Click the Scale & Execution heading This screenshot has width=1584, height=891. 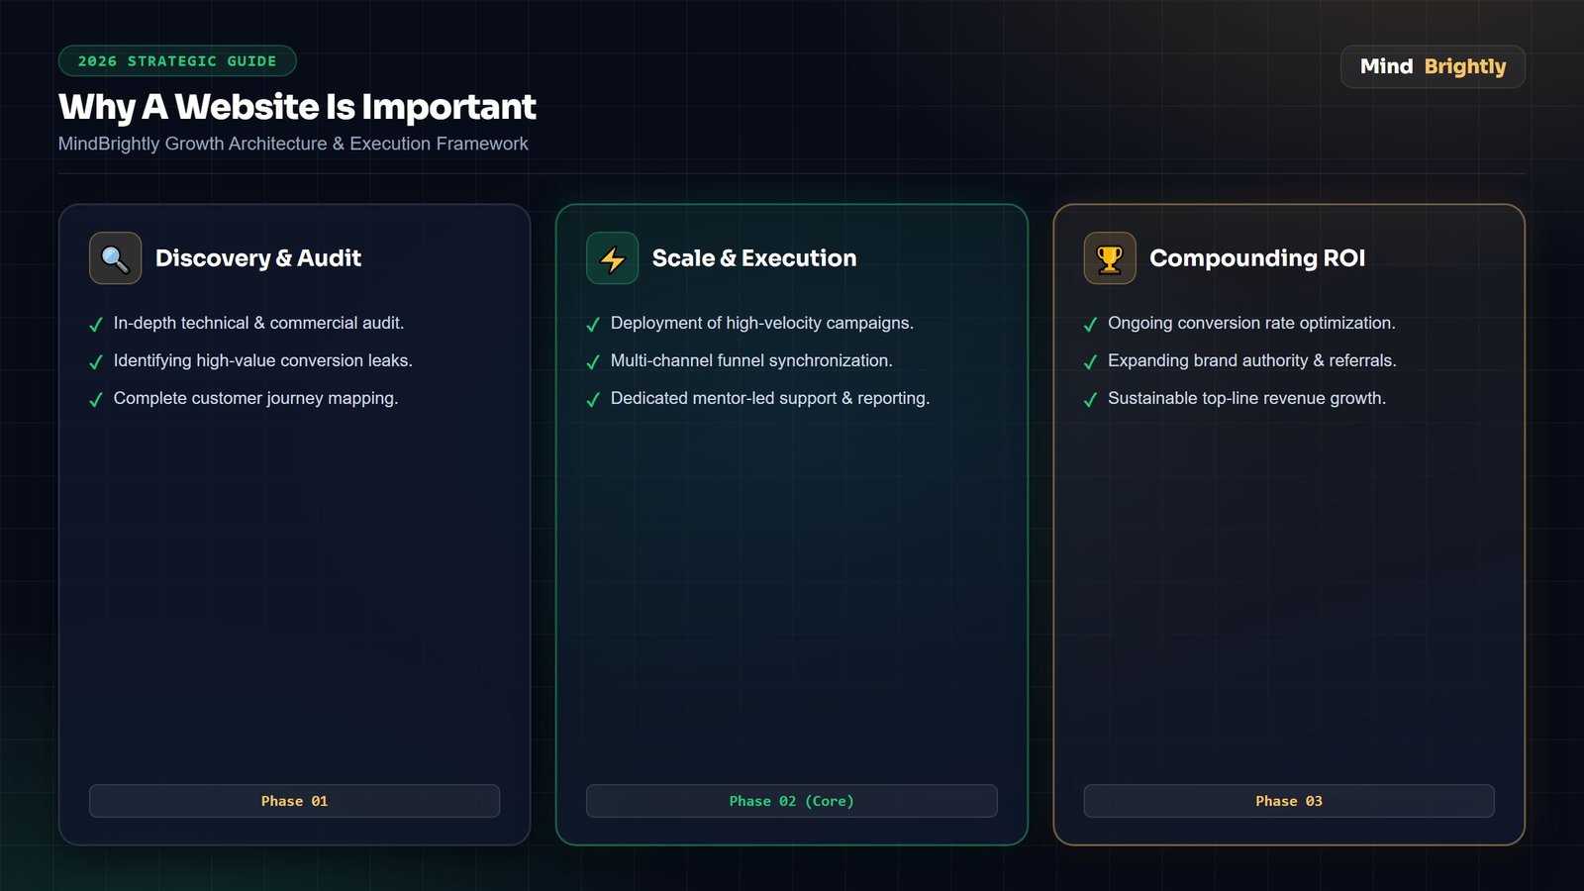tap(754, 258)
